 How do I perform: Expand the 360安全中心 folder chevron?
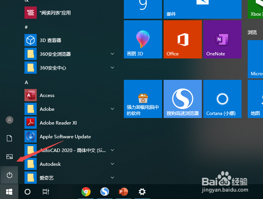[112, 68]
